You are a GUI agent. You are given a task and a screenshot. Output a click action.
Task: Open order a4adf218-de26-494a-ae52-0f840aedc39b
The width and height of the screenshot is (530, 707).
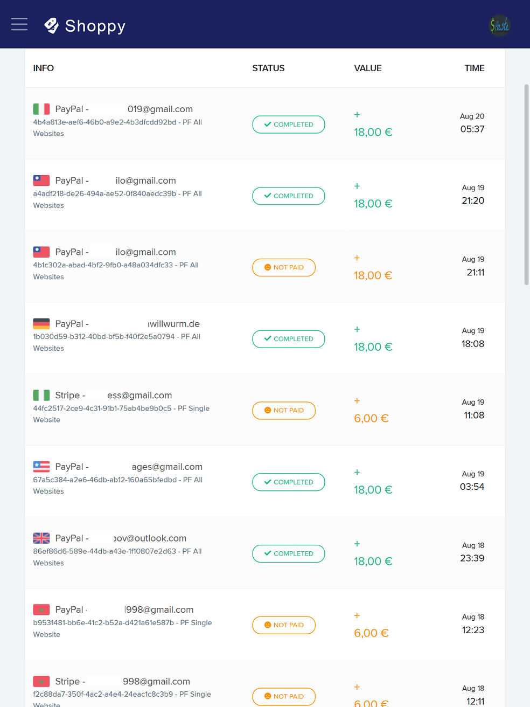point(265,195)
